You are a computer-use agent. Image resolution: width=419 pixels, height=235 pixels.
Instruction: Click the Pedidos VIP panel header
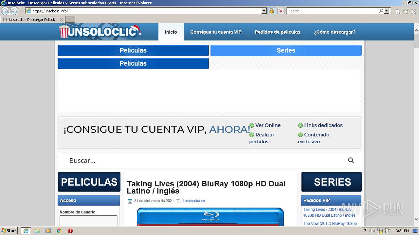tap(331, 200)
